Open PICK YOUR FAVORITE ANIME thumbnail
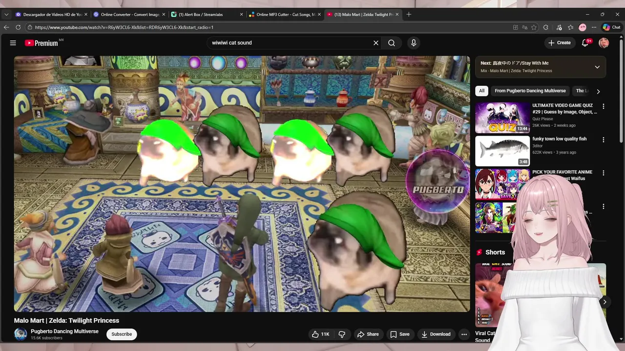This screenshot has height=351, width=625. click(502, 184)
